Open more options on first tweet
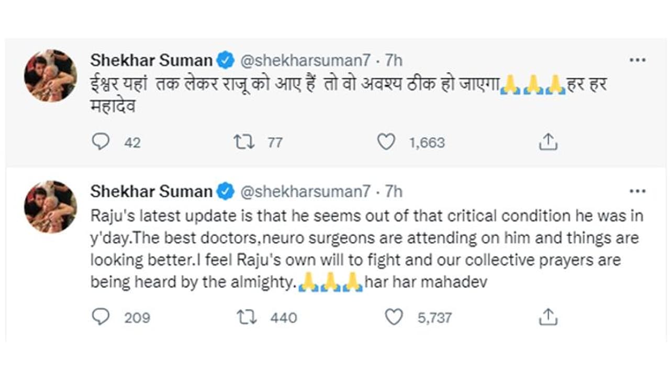670x378 pixels. point(637,60)
